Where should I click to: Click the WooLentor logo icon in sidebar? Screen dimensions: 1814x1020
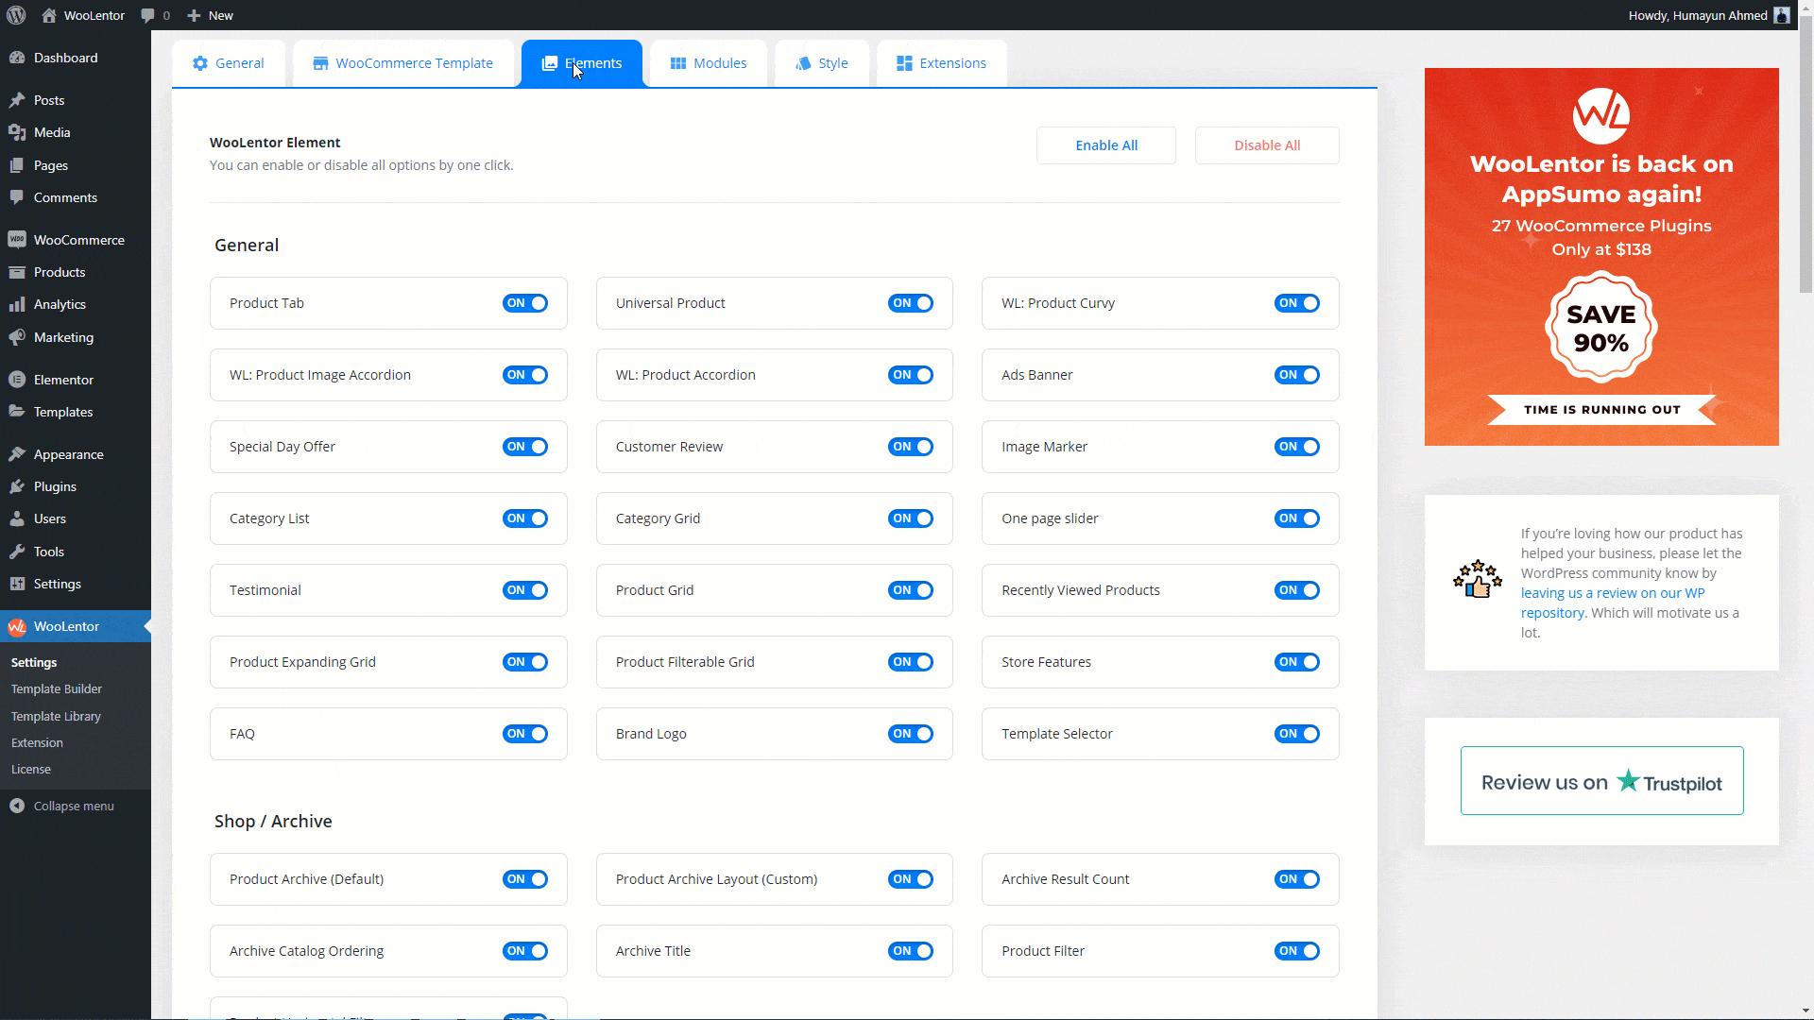coord(17,626)
